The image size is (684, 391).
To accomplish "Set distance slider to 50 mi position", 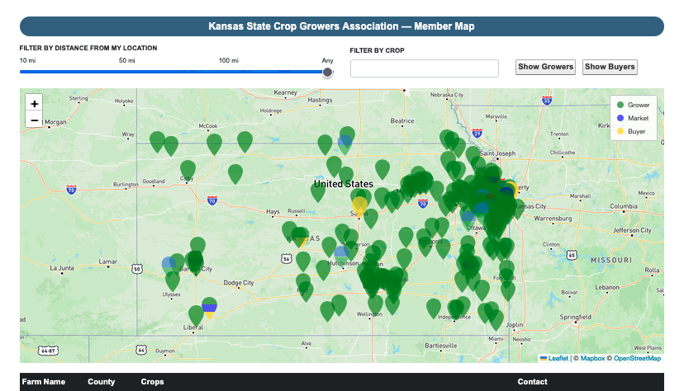I will [x=127, y=72].
